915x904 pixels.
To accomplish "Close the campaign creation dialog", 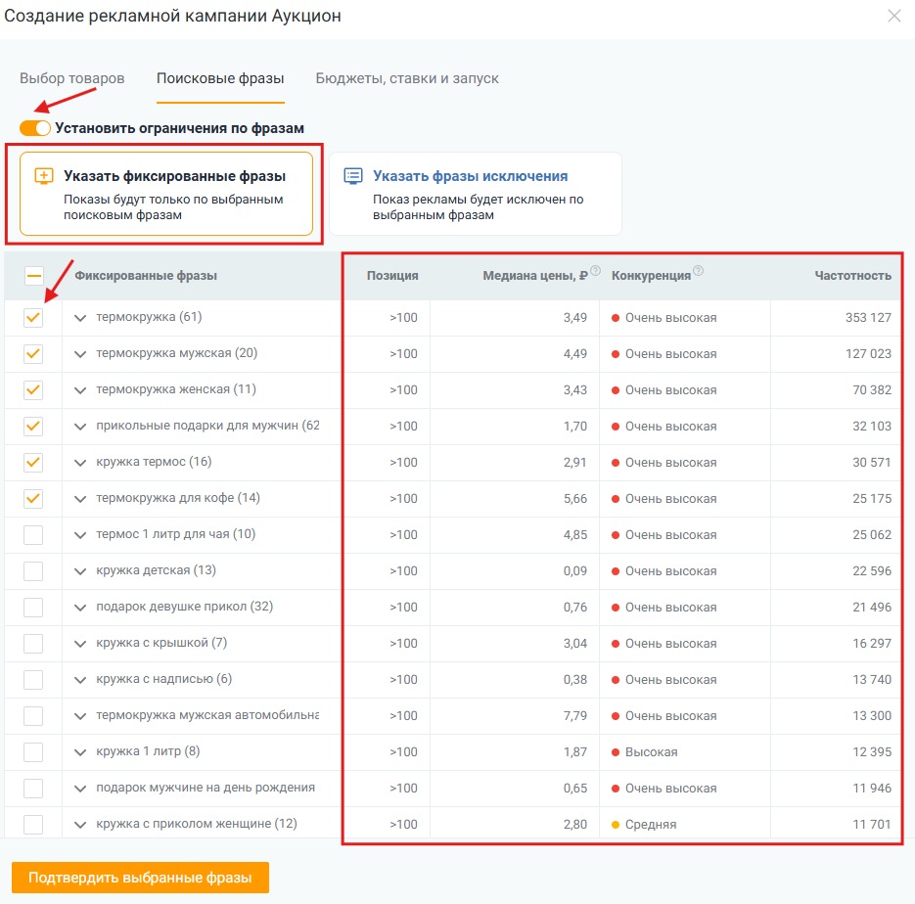I will point(894,16).
